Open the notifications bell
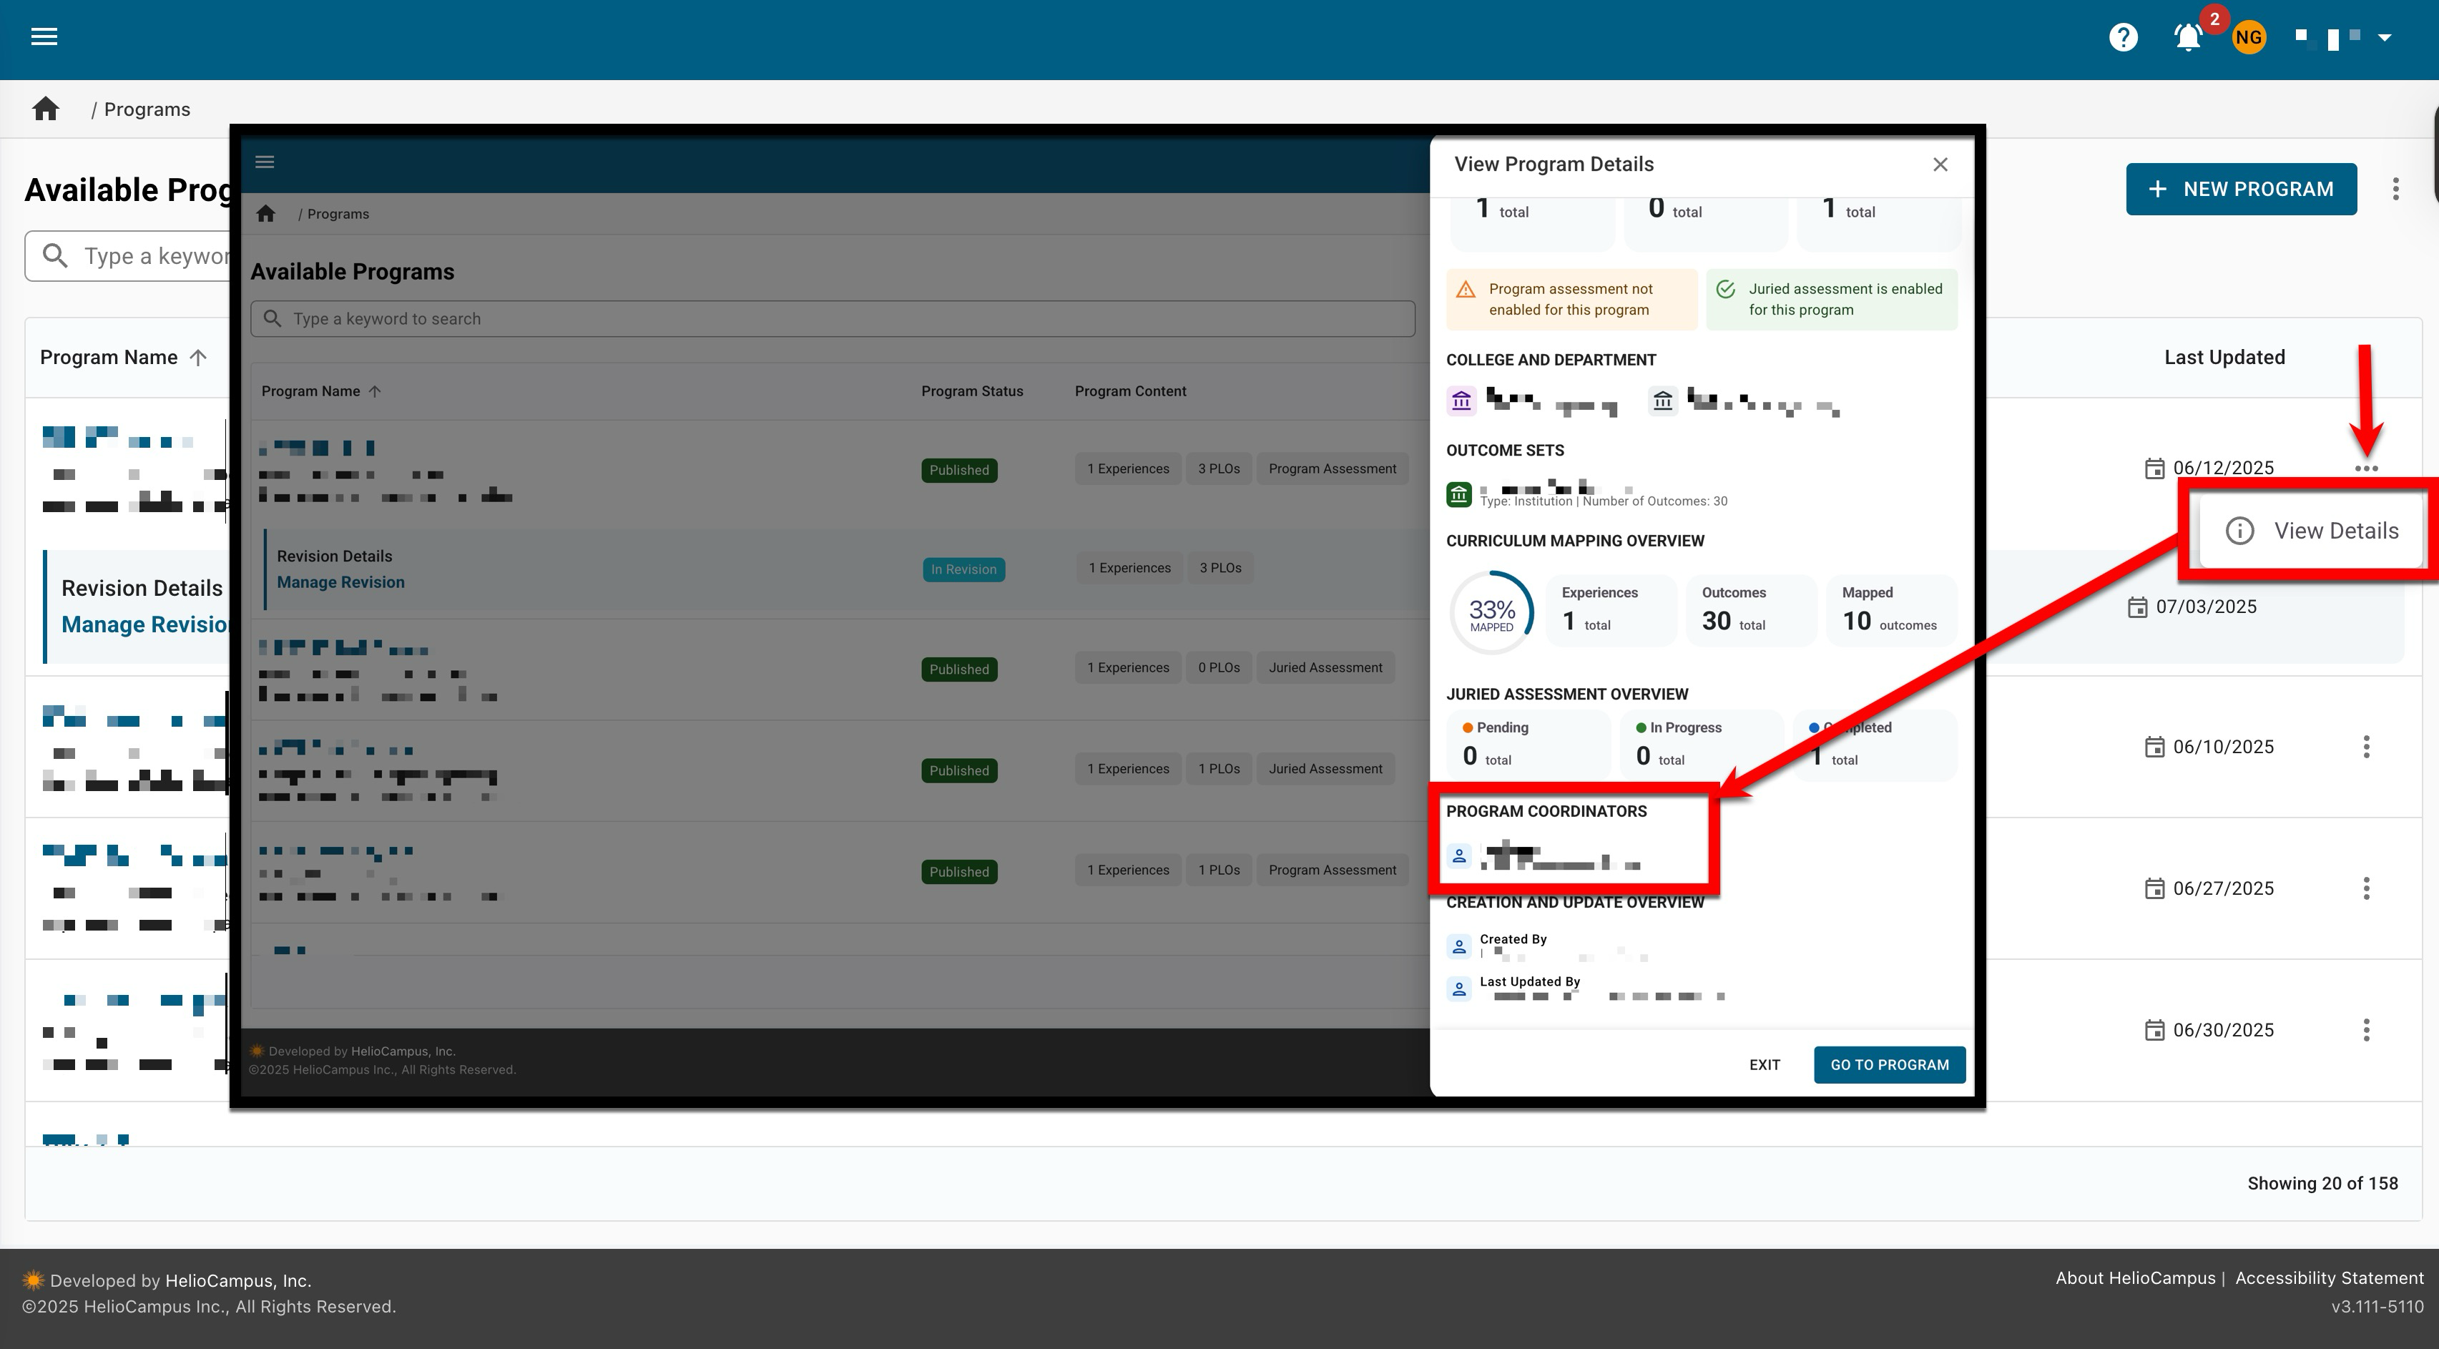The height and width of the screenshot is (1349, 2439). tap(2187, 37)
